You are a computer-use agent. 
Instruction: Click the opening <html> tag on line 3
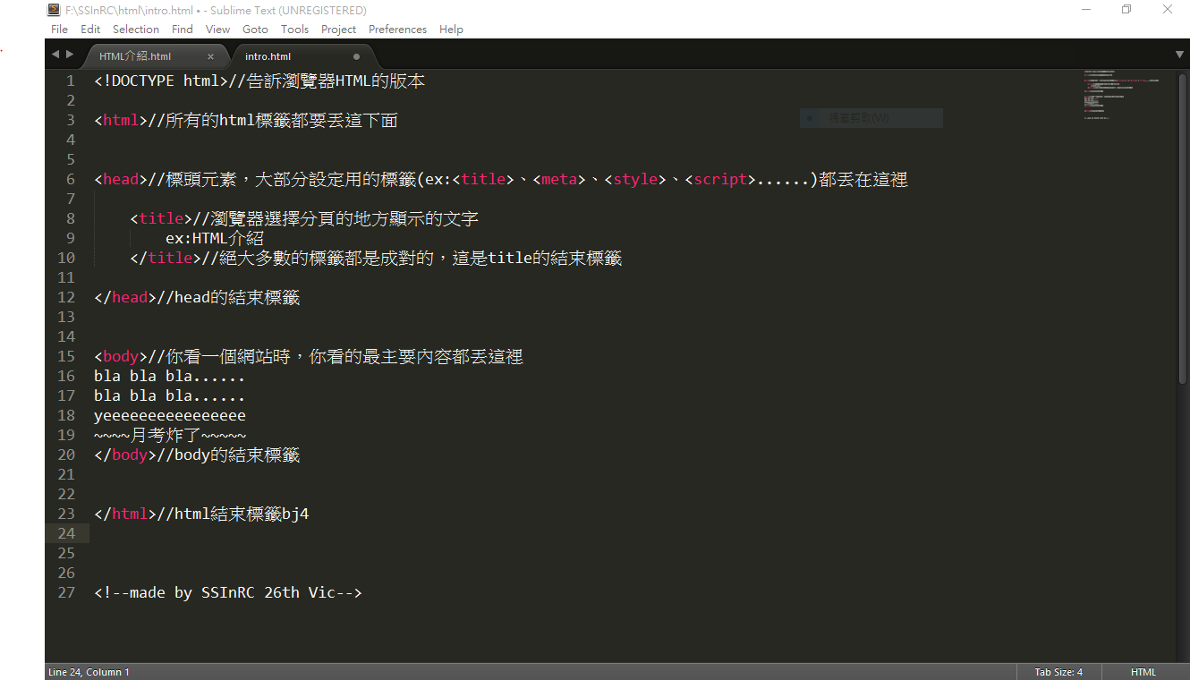pos(121,120)
